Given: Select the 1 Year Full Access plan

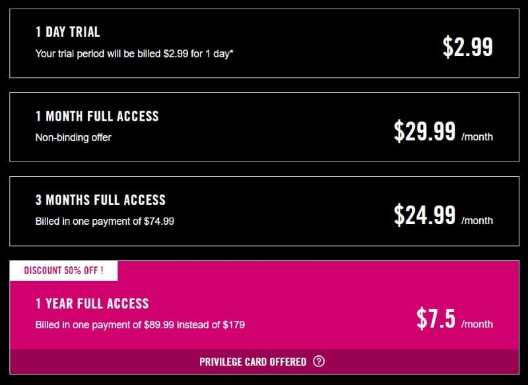Looking at the screenshot, I should 265,305.
